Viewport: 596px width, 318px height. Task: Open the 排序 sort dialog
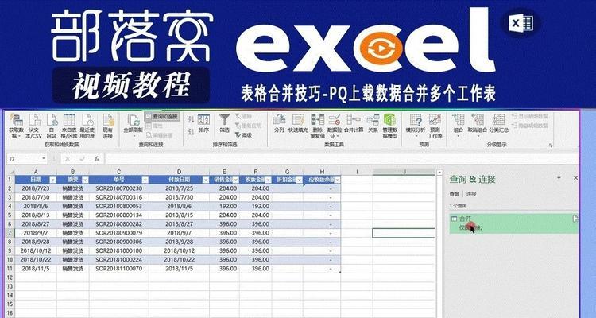pos(203,124)
